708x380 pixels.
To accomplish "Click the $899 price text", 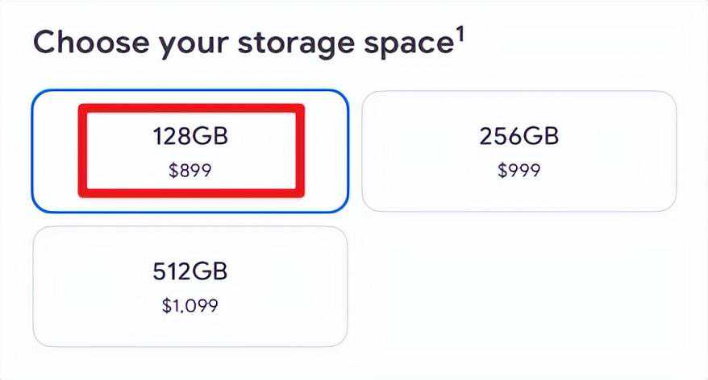I will click(x=190, y=170).
